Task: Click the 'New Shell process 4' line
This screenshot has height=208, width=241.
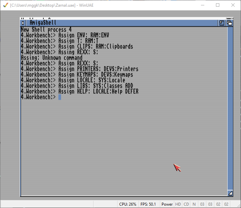Action: 46,29
